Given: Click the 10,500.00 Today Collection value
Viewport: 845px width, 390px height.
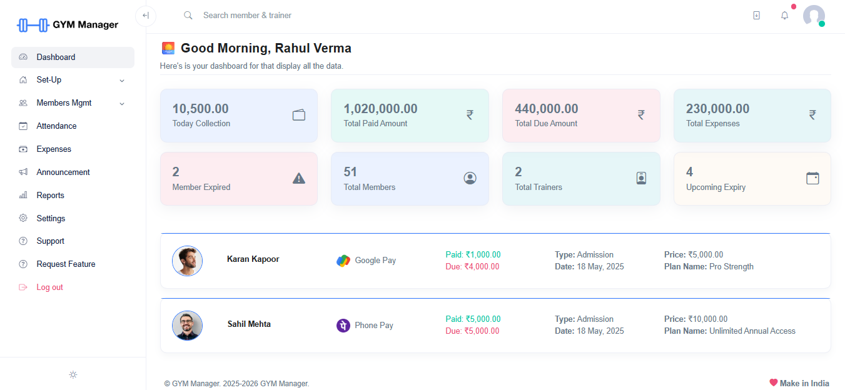Looking at the screenshot, I should (x=201, y=109).
